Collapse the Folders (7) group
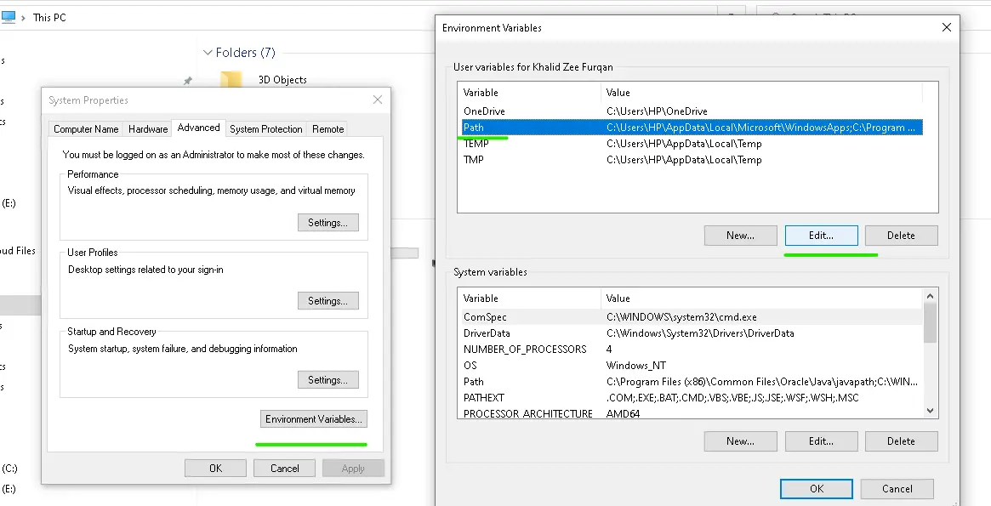 208,53
